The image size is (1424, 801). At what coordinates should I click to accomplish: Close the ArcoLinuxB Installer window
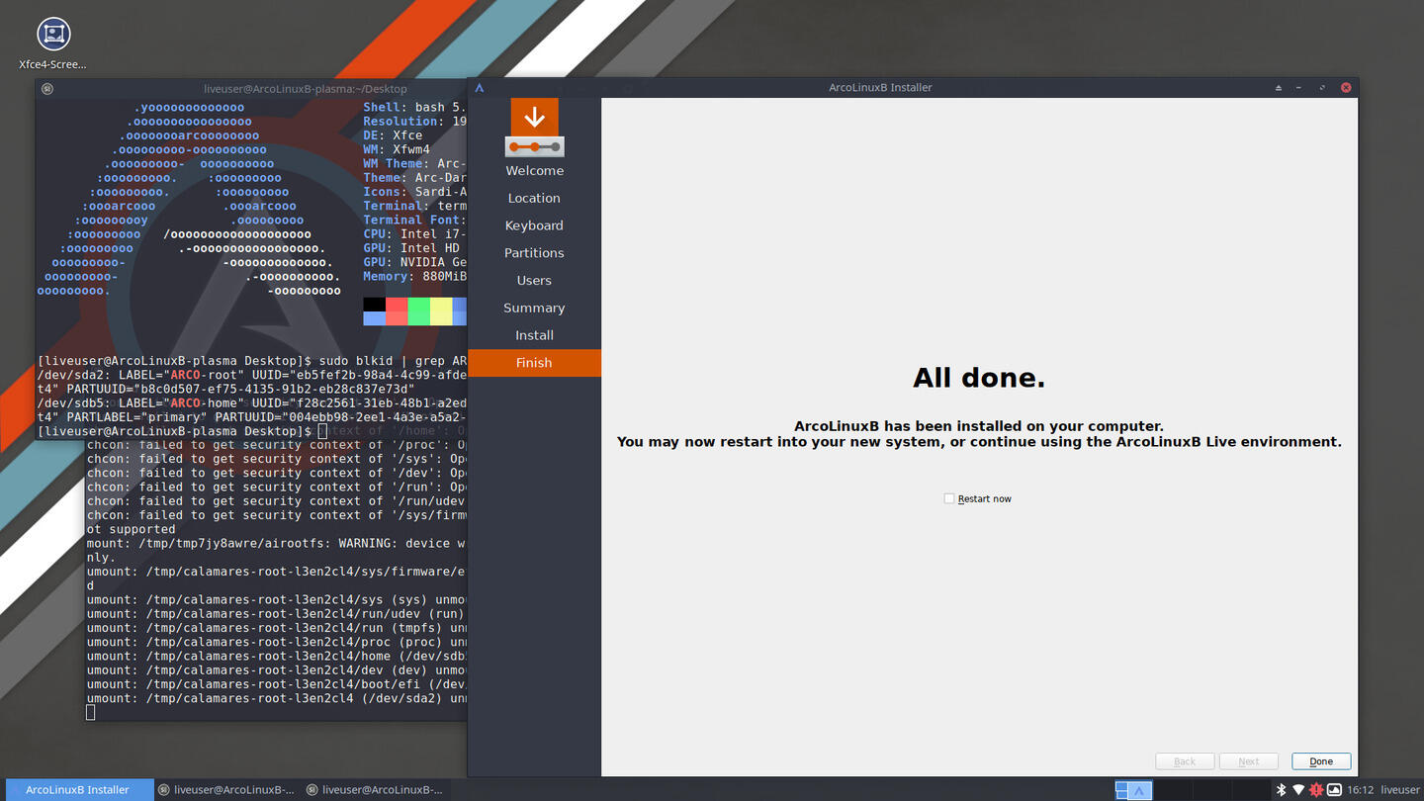(1346, 88)
